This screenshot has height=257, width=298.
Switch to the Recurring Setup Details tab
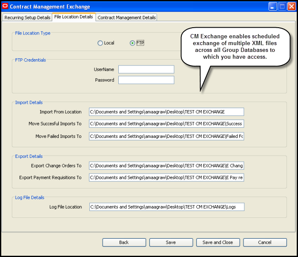27,17
